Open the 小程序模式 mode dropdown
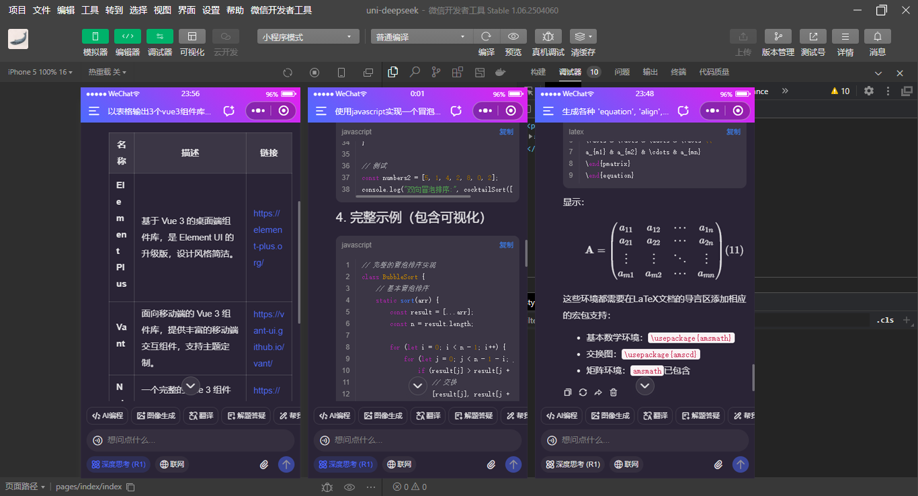The width and height of the screenshot is (918, 496). [x=308, y=36]
